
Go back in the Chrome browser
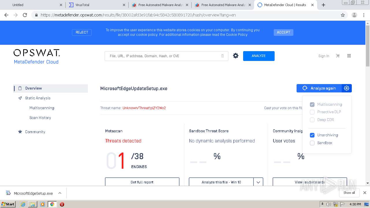pos(6,15)
